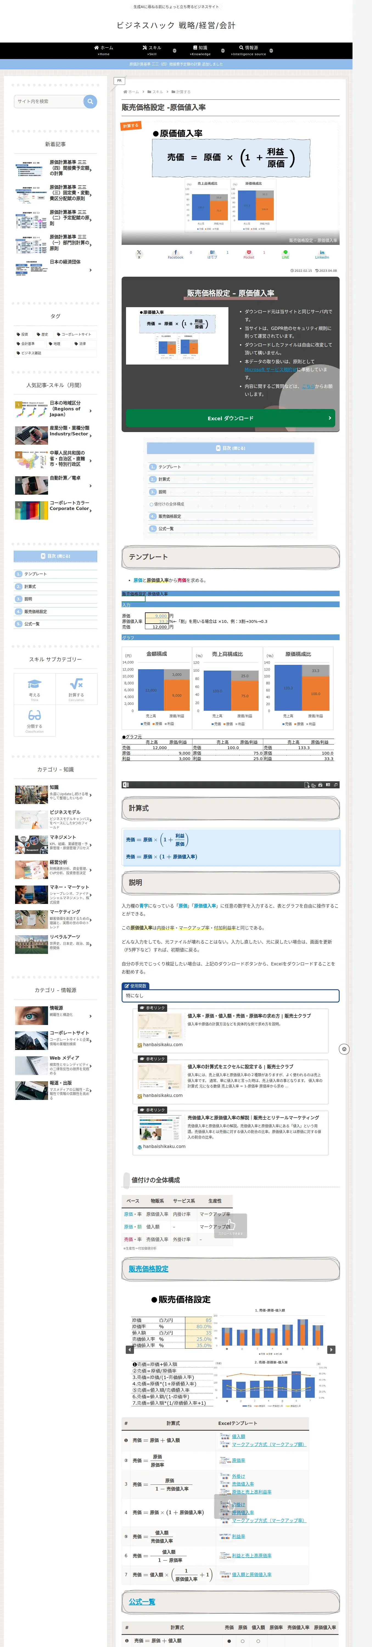
Task: Open the 分類する Classification subcategory icon
Action: click(x=35, y=720)
